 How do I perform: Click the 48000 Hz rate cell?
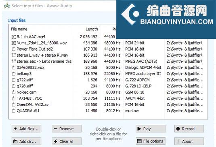112,43
